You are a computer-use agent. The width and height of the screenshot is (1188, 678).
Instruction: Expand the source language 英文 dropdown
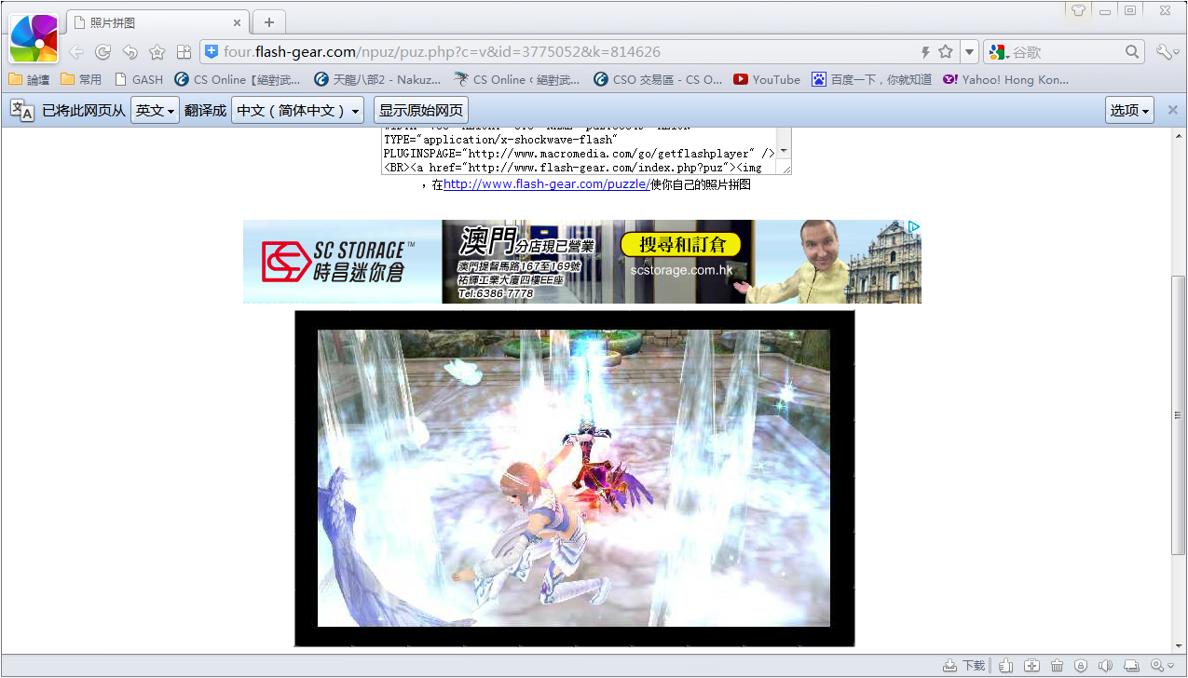pos(155,111)
